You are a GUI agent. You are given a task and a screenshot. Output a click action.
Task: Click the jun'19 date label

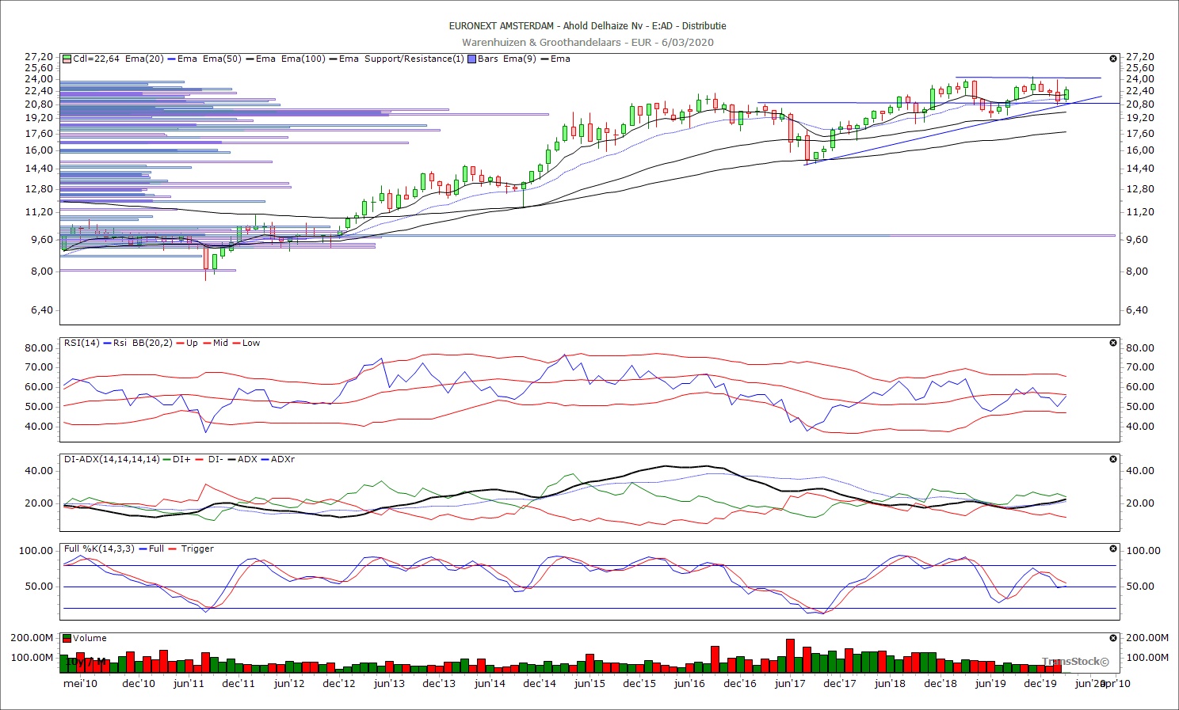[x=990, y=684]
